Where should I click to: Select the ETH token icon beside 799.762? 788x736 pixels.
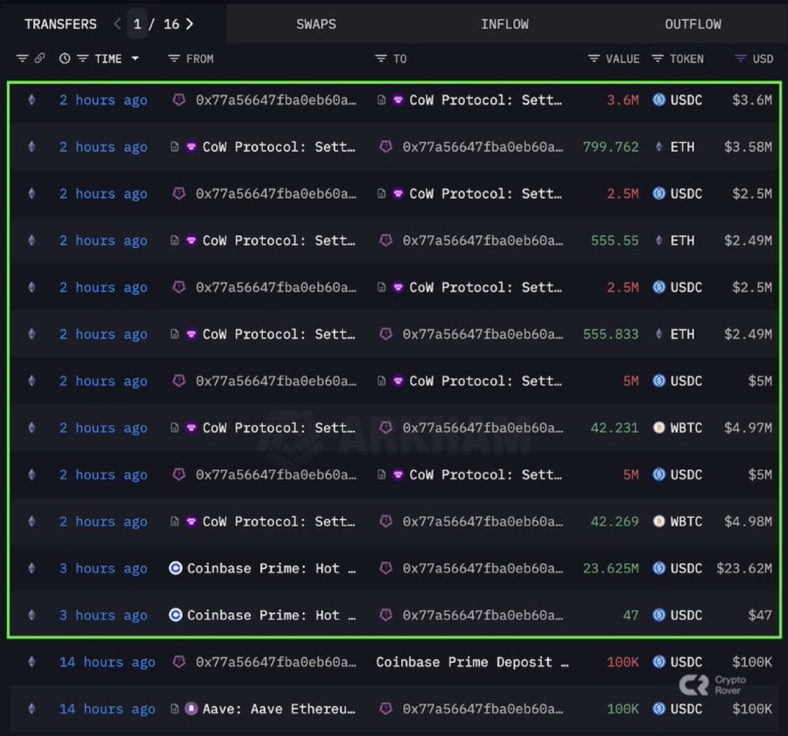click(659, 147)
